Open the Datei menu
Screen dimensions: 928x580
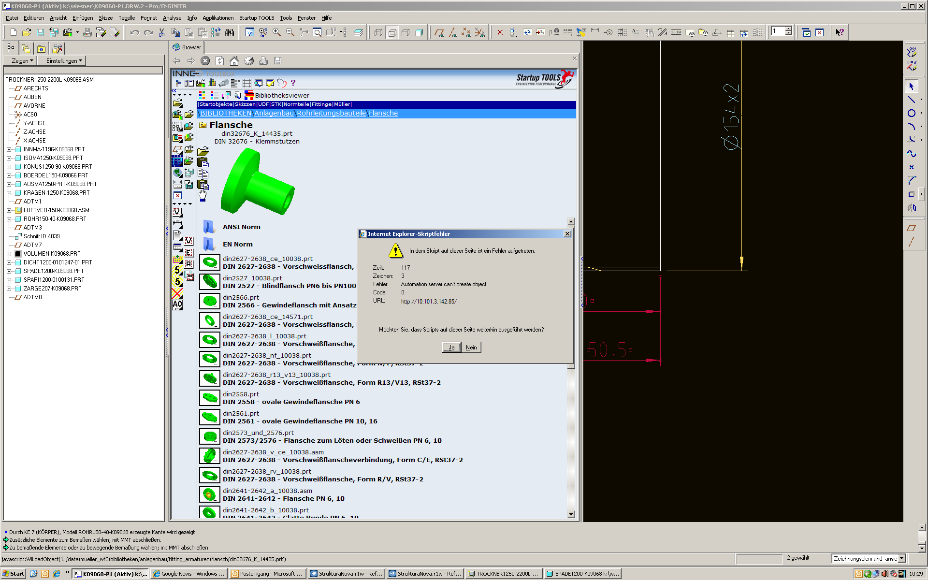[12, 18]
